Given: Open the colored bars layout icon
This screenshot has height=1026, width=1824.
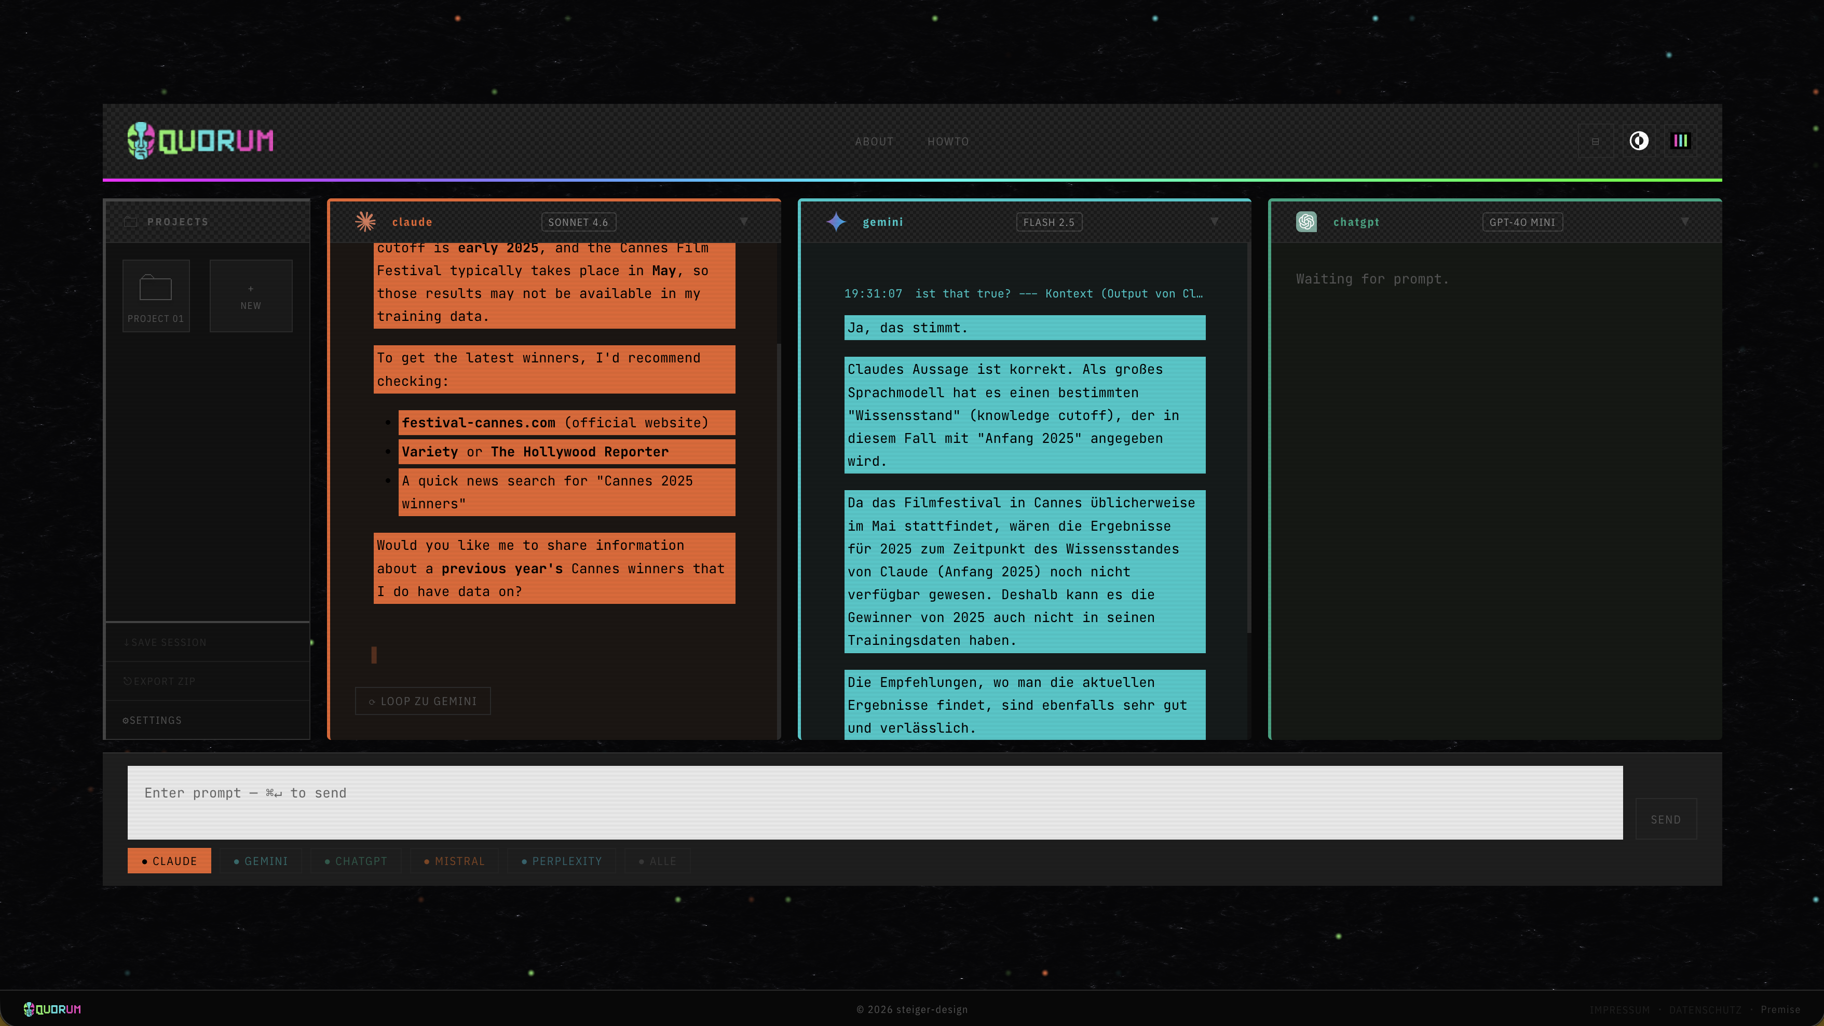Looking at the screenshot, I should 1680,141.
